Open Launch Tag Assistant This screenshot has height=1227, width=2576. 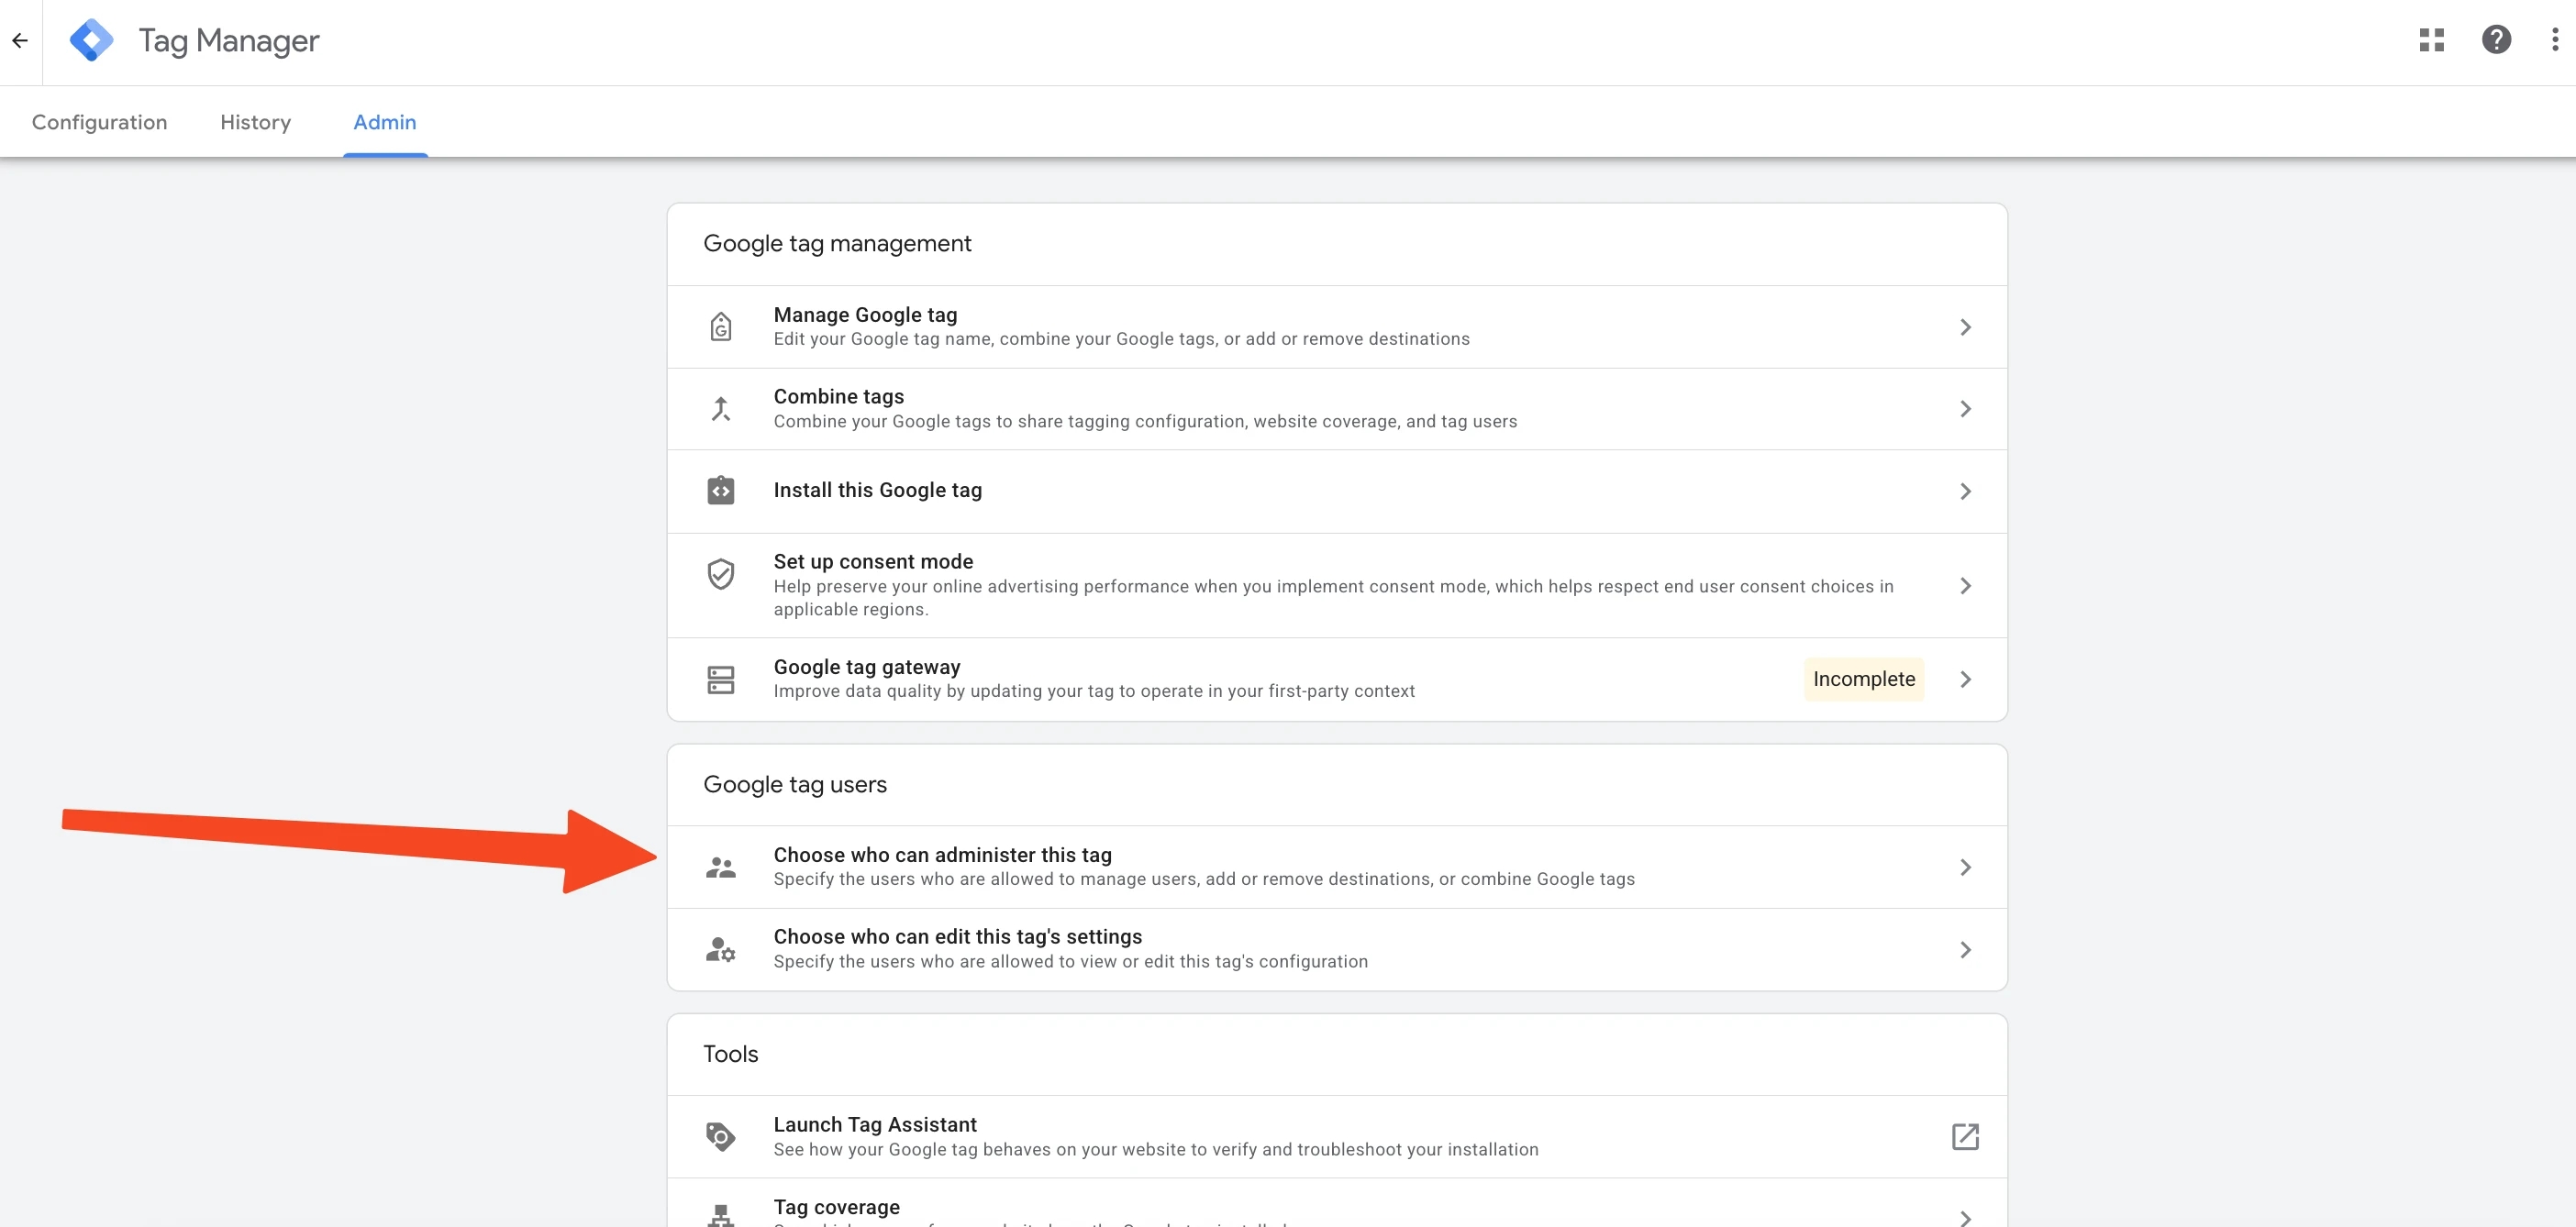pos(1337,1137)
